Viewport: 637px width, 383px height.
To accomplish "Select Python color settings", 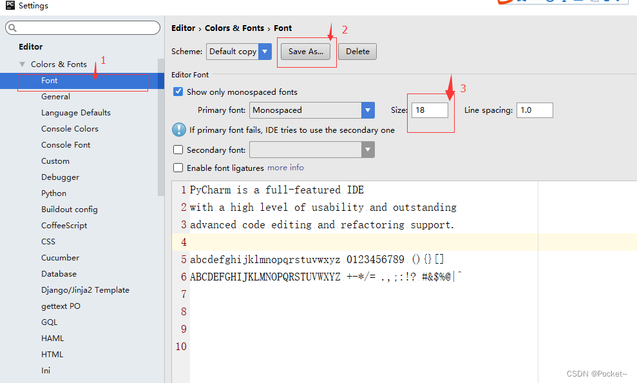I will coord(53,193).
